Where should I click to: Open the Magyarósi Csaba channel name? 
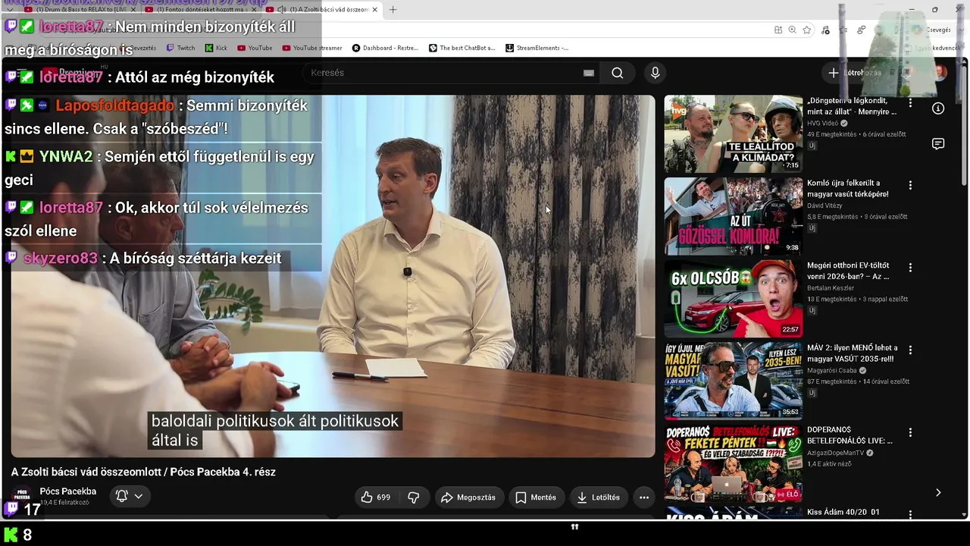(x=831, y=371)
